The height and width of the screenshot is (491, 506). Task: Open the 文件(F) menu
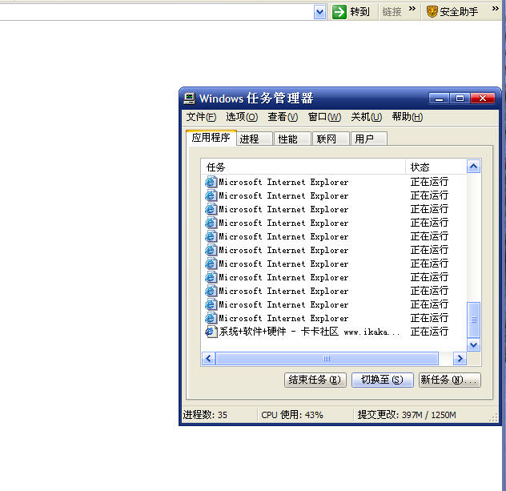point(201,117)
